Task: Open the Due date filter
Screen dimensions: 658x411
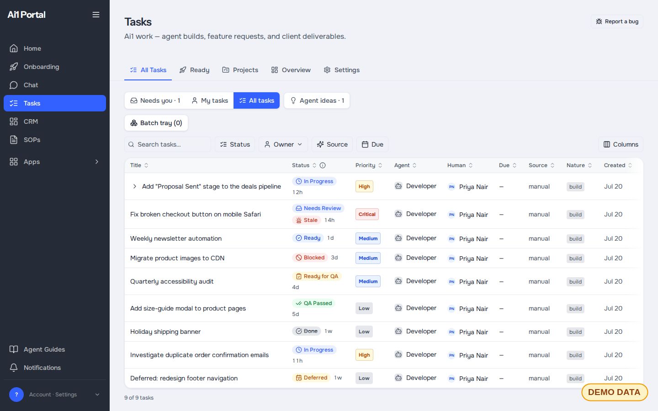Action: (x=372, y=144)
